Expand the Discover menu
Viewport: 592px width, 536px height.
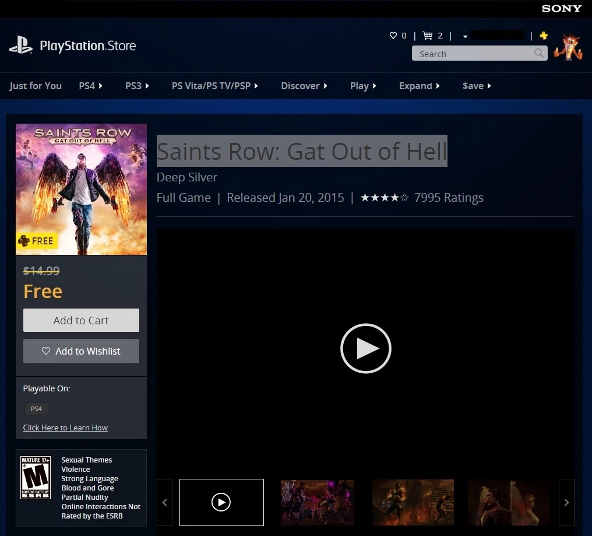coord(304,86)
